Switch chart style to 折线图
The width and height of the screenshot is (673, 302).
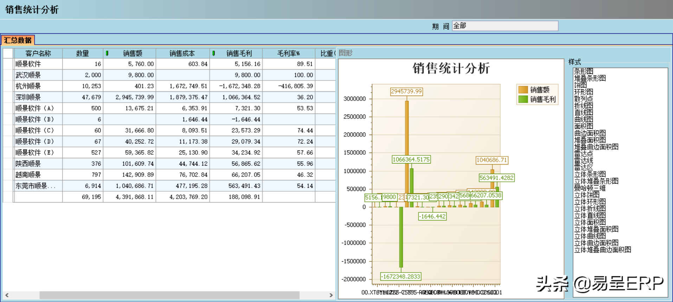[583, 106]
